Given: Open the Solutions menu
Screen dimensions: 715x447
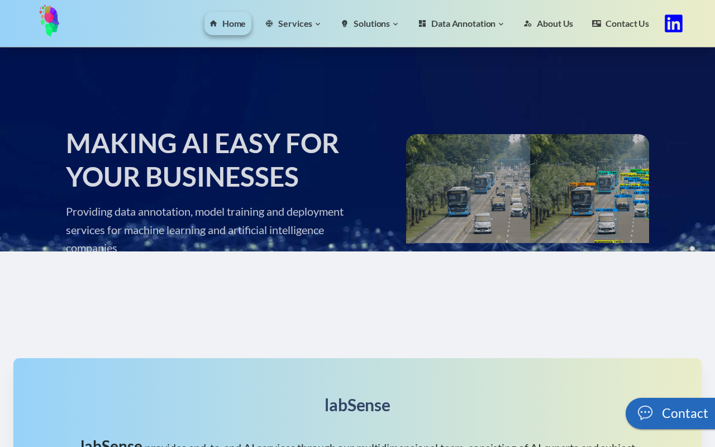Looking at the screenshot, I should [x=370, y=23].
